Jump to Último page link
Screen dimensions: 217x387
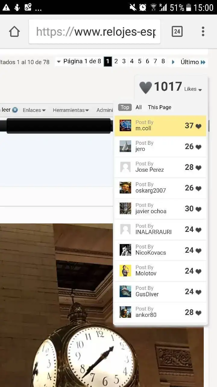(193, 62)
